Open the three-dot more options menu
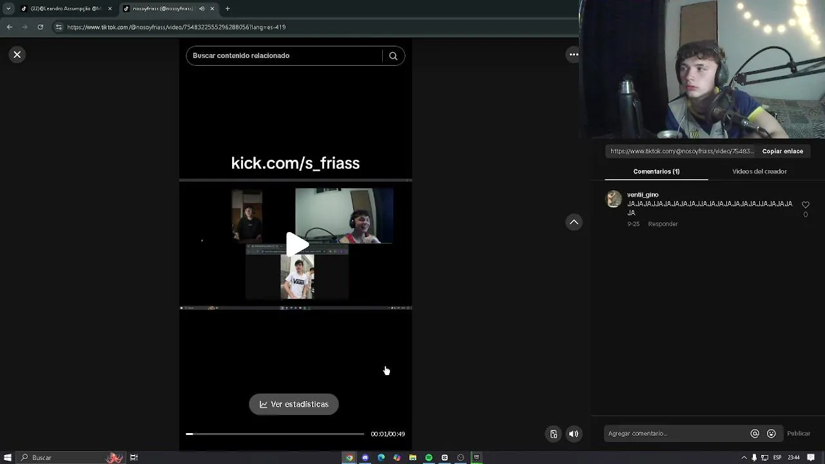The width and height of the screenshot is (825, 464). click(574, 55)
